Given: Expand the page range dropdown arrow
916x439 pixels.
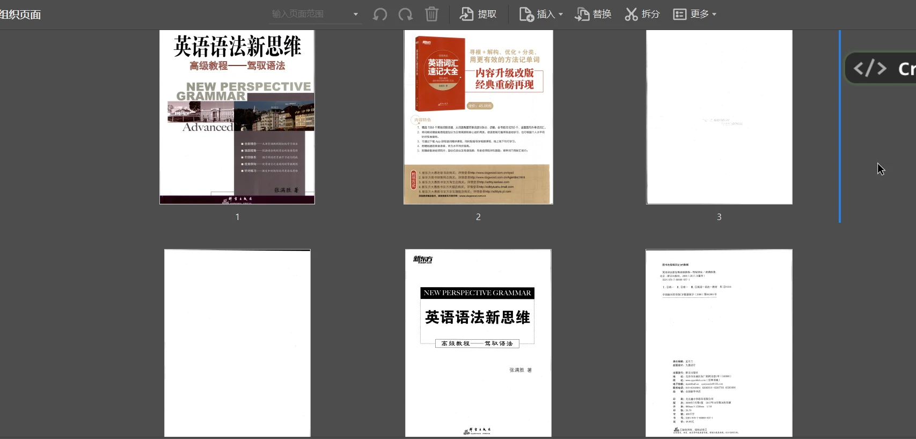Looking at the screenshot, I should pos(356,14).
